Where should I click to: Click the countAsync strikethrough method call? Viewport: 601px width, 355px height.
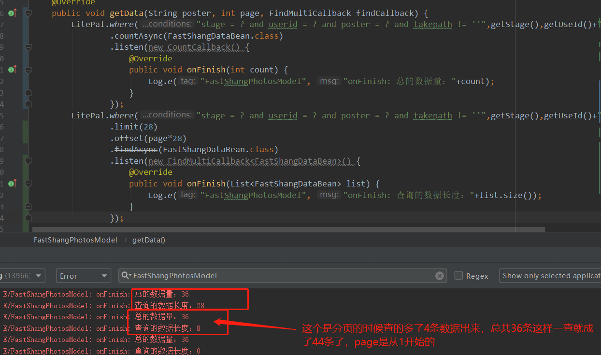point(139,35)
